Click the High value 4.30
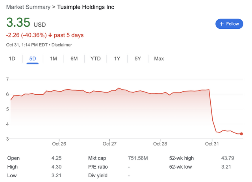252x182 pixels. 56,167
